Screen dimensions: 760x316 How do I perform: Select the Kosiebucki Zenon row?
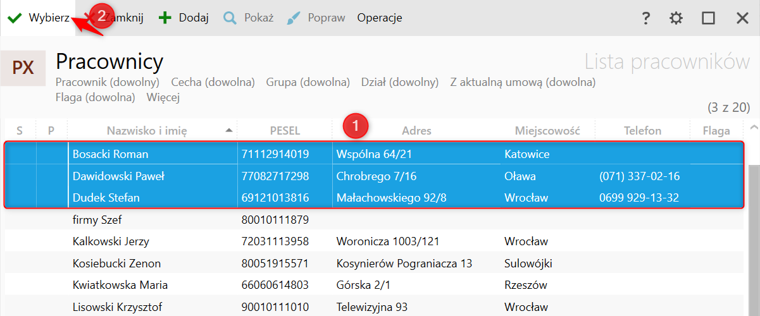click(x=374, y=264)
